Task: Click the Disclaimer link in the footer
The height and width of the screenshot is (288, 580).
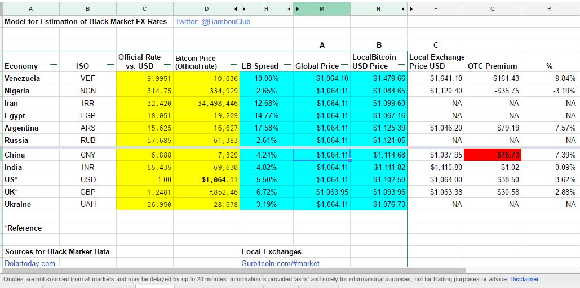Action: point(524,279)
